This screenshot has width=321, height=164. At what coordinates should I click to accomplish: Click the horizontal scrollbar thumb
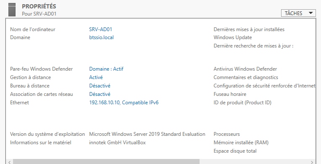pyautogui.click(x=106, y=162)
